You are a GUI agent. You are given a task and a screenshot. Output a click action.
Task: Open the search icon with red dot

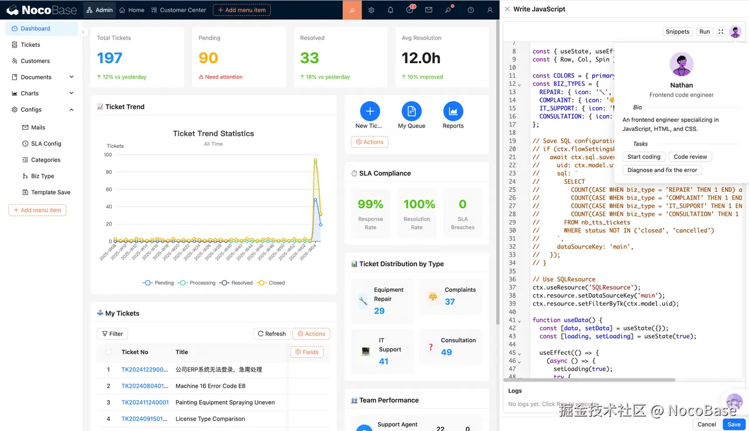point(449,10)
